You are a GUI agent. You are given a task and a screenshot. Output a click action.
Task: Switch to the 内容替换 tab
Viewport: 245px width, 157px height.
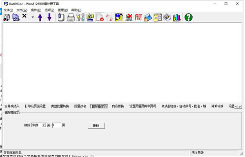[118, 106]
